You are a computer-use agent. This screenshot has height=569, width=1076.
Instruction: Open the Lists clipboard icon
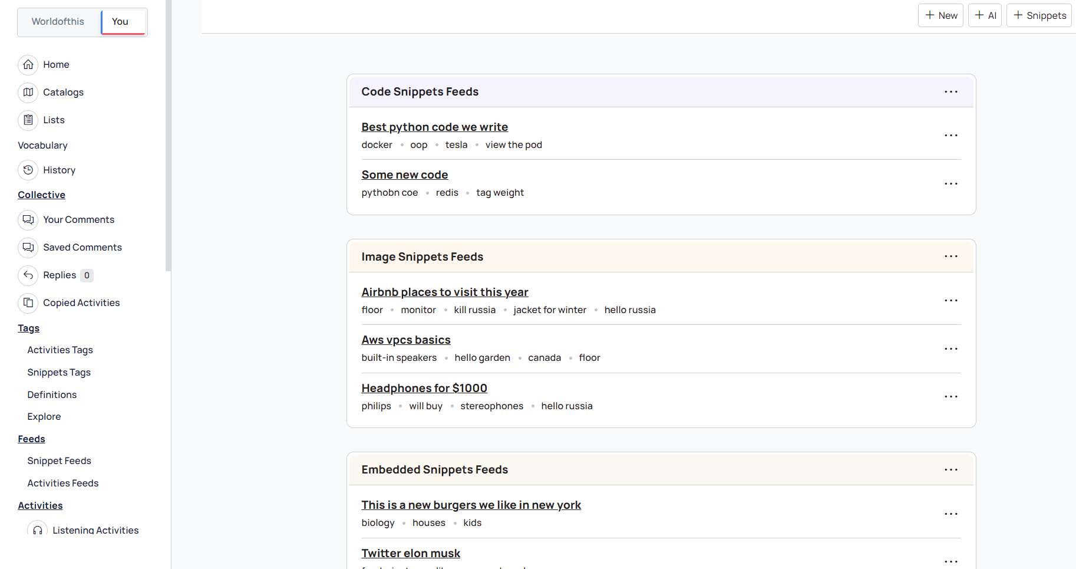coord(28,120)
